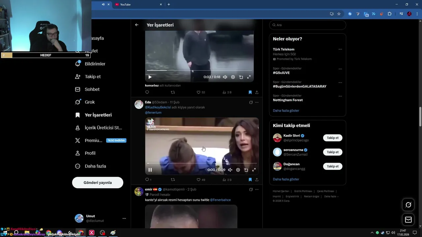Open Shazam extension in Chrome toolbar
The image size is (422, 237).
click(350, 14)
